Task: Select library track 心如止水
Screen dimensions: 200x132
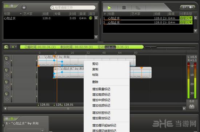Action: (49, 18)
